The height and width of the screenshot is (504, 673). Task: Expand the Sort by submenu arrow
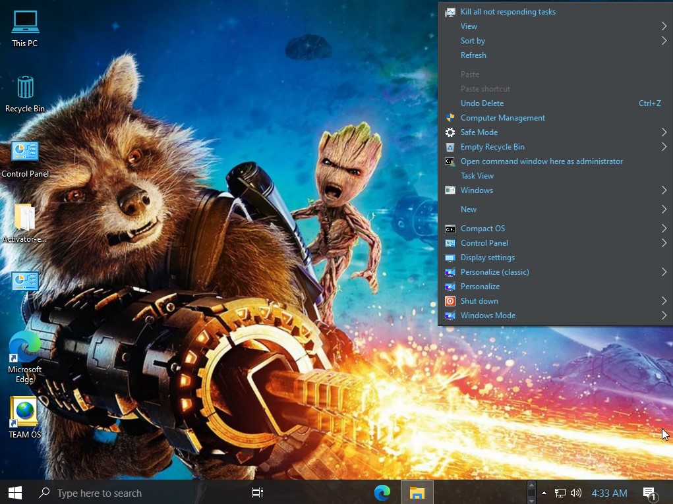664,41
